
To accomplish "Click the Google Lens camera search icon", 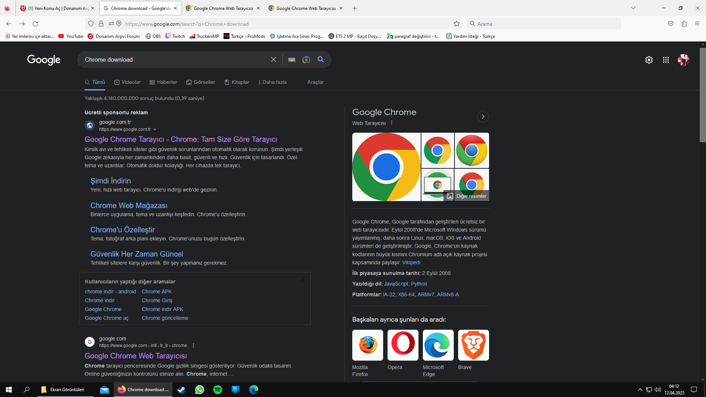I will [x=306, y=60].
